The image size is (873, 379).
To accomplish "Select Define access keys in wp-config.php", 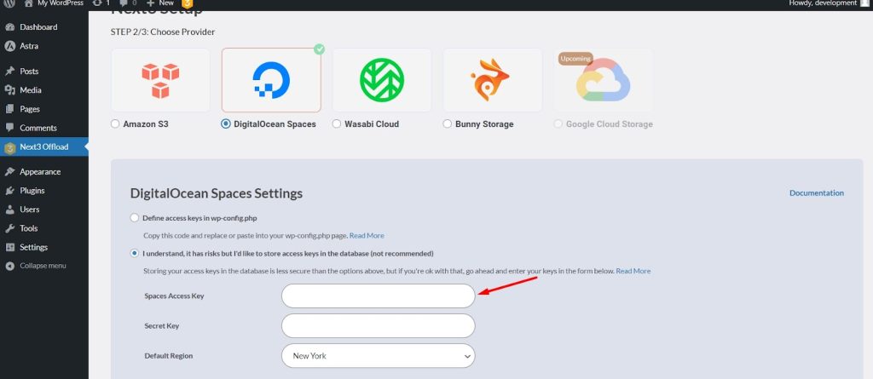I will pyautogui.click(x=134, y=218).
